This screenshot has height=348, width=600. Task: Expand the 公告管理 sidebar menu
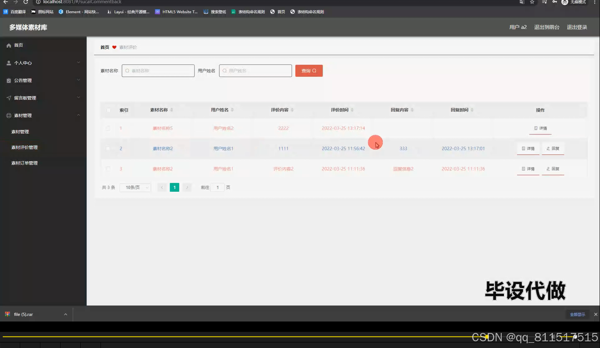pos(43,80)
